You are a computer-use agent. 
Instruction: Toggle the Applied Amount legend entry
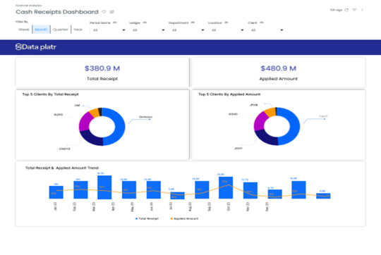[x=184, y=218]
